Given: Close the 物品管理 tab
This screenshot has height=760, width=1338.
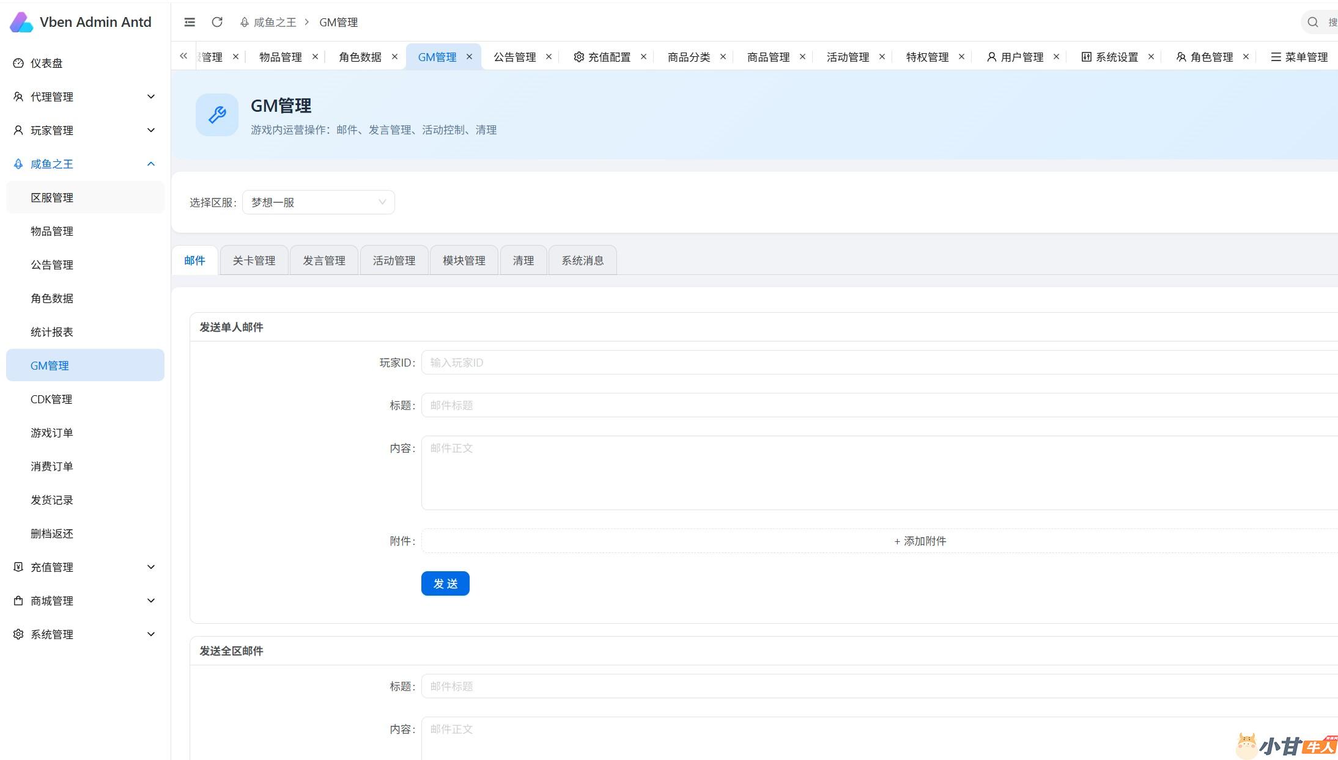Looking at the screenshot, I should click(x=315, y=56).
